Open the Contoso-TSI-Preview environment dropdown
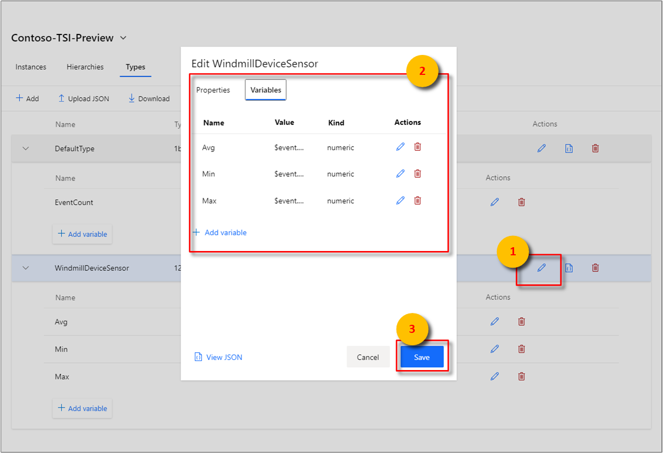The height and width of the screenshot is (453, 663). click(124, 38)
